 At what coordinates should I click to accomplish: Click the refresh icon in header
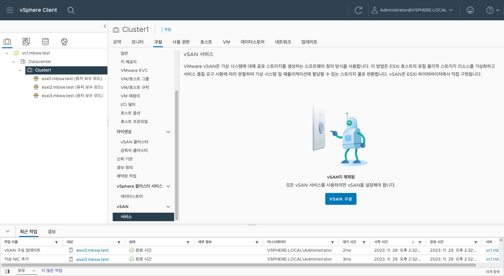pyautogui.click(x=358, y=10)
